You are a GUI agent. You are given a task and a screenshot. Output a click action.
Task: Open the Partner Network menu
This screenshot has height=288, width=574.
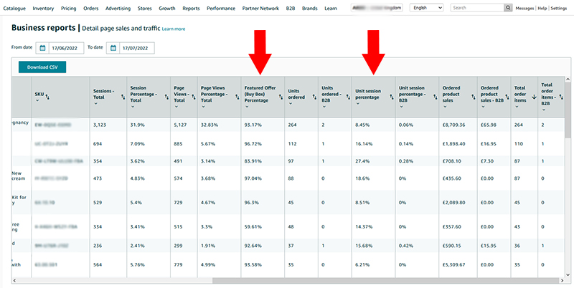[260, 8]
